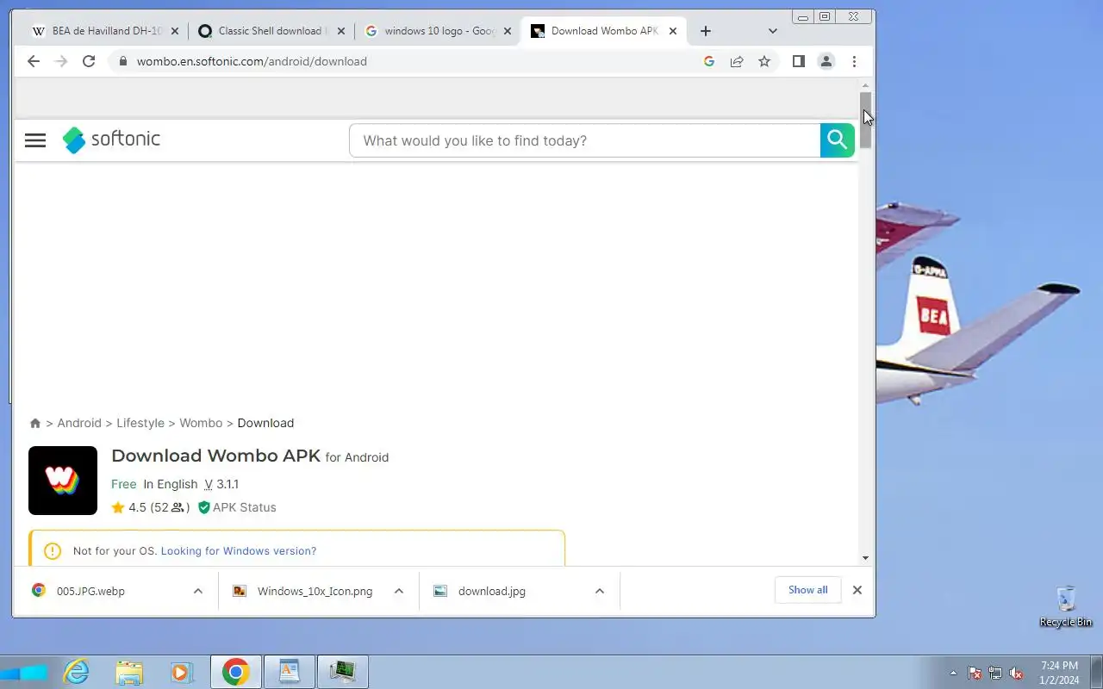Expand options for download.jpg download
Viewport: 1103px width, 689px height.
click(x=600, y=591)
